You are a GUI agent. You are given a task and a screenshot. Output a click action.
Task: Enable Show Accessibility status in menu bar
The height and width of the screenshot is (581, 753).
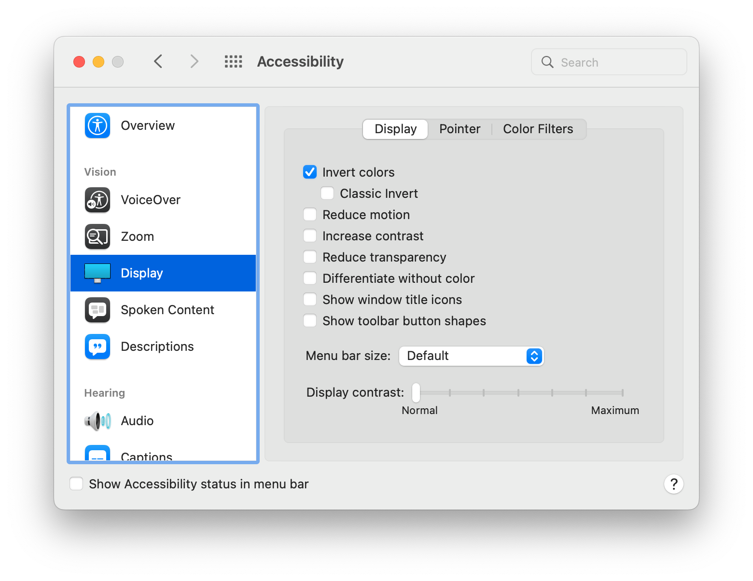pos(76,483)
